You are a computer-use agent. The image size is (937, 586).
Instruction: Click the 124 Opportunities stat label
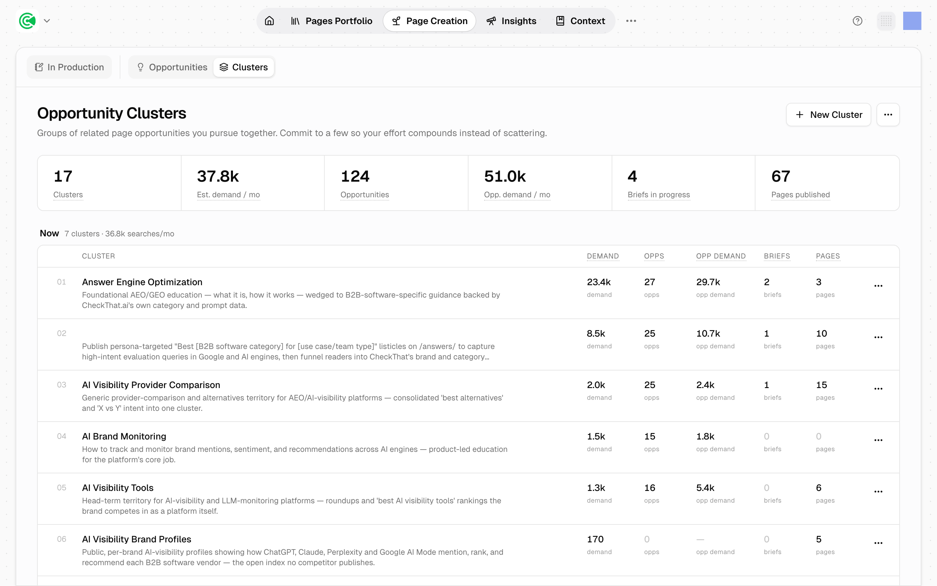[364, 195]
